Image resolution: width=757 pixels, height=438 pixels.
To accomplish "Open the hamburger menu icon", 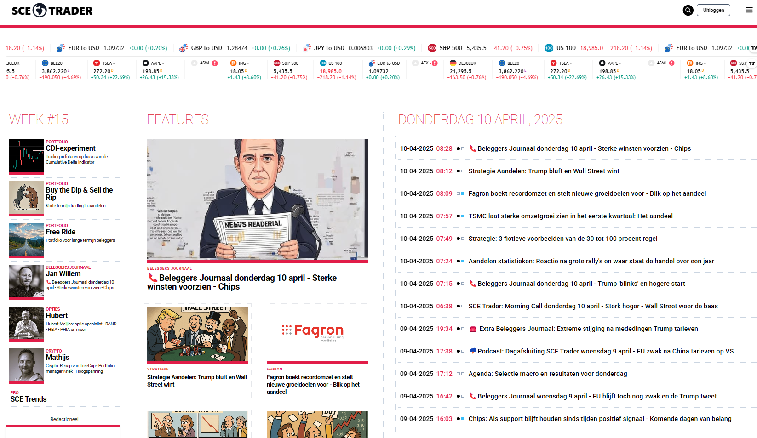I will [749, 10].
